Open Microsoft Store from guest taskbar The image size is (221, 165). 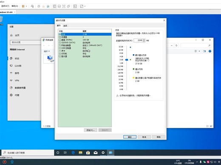(x=88, y=153)
